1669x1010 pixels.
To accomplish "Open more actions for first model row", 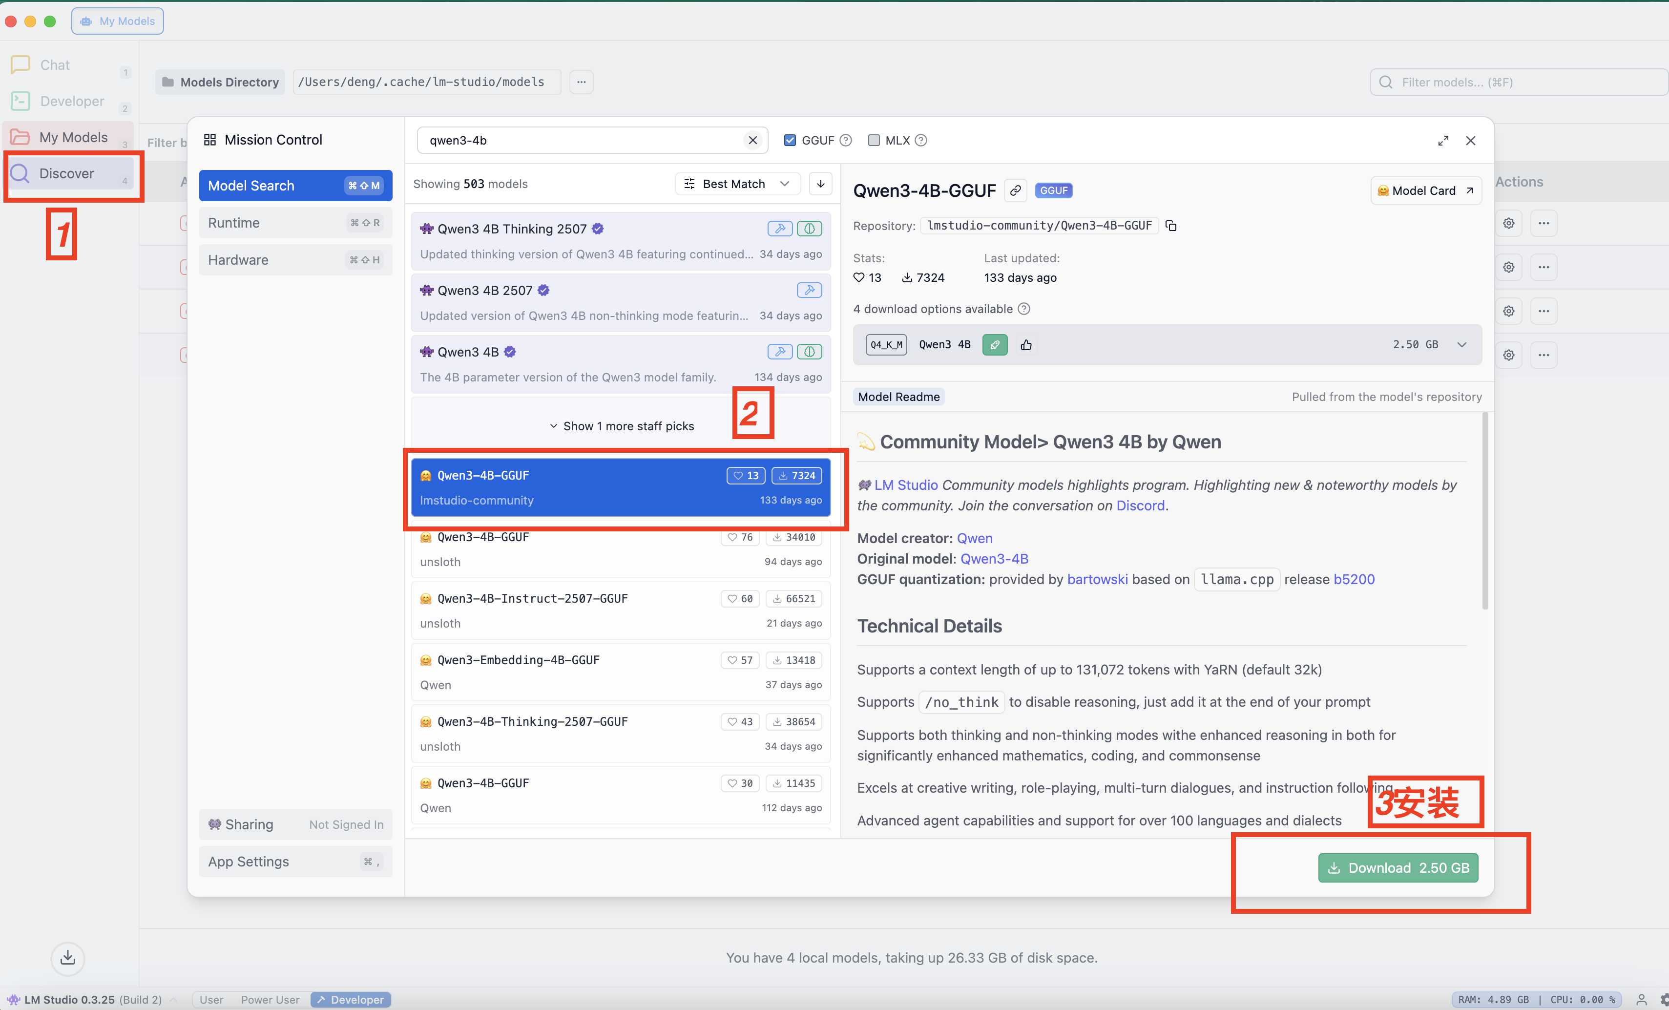I will pyautogui.click(x=1544, y=223).
